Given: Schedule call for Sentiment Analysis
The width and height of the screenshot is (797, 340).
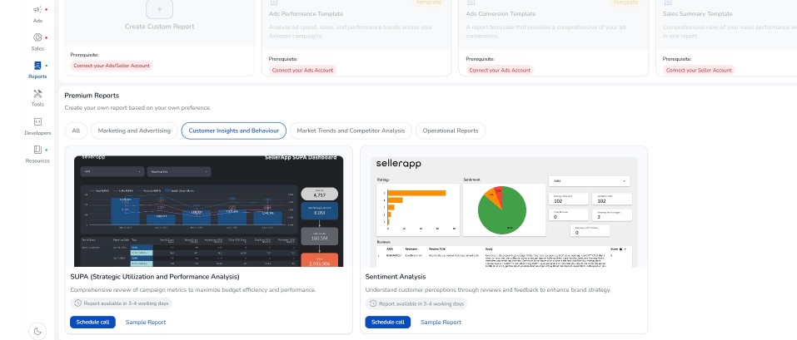Looking at the screenshot, I should [387, 323].
